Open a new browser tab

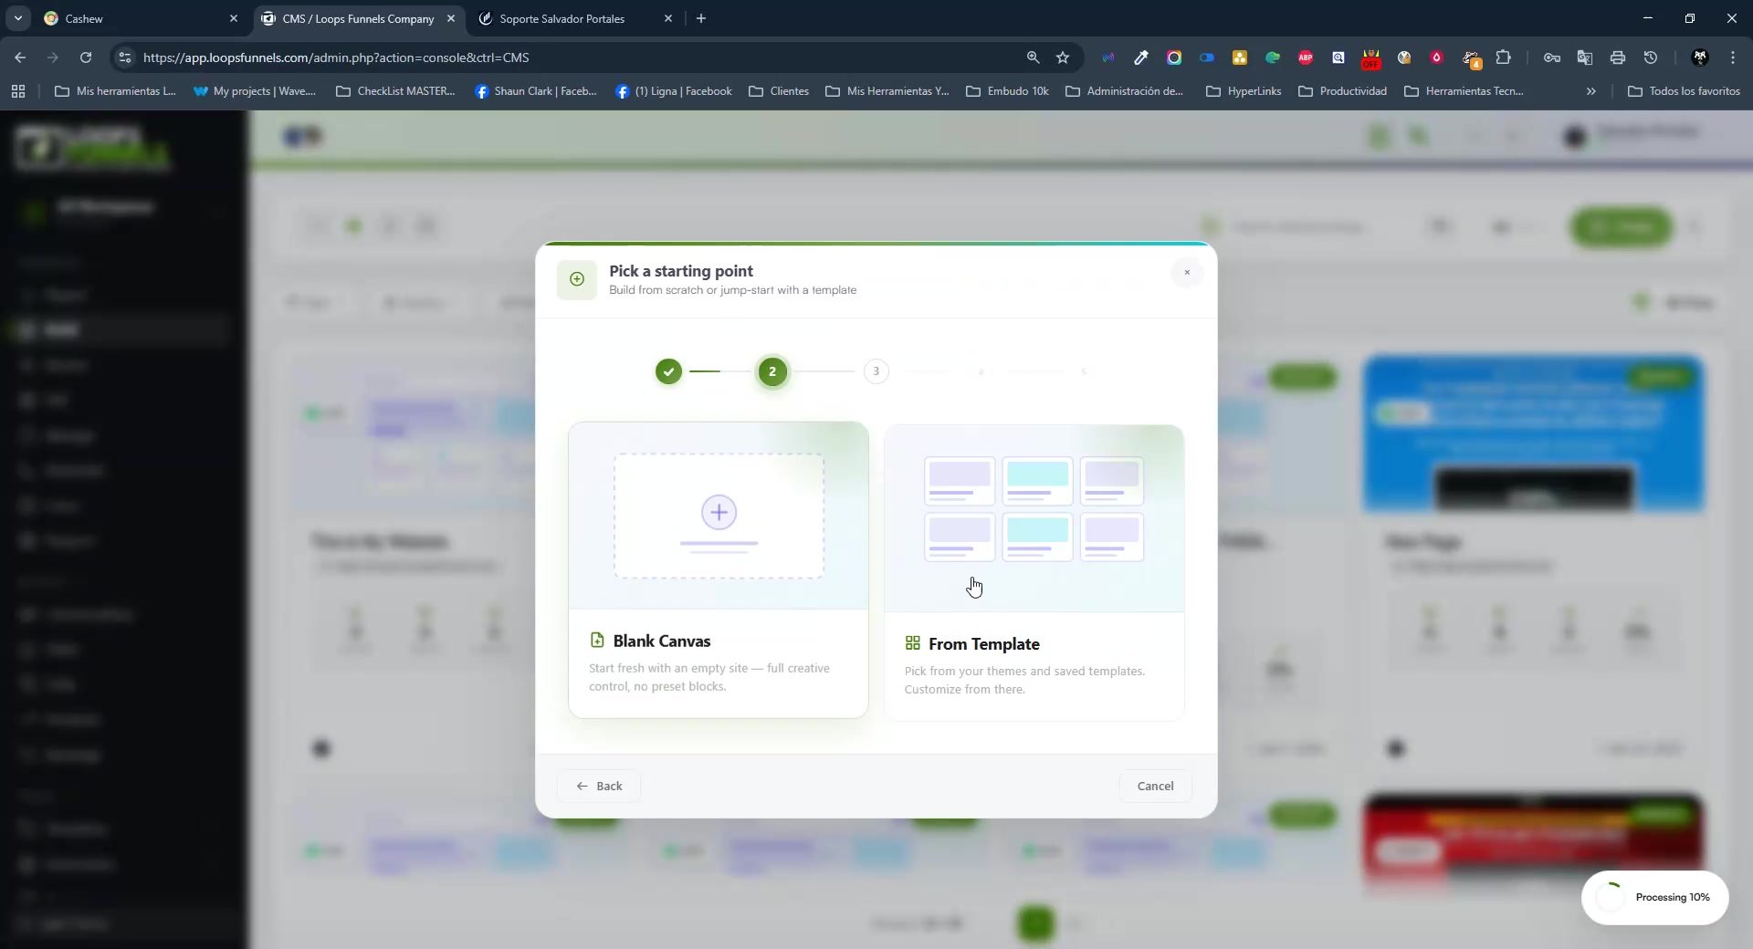click(x=701, y=18)
